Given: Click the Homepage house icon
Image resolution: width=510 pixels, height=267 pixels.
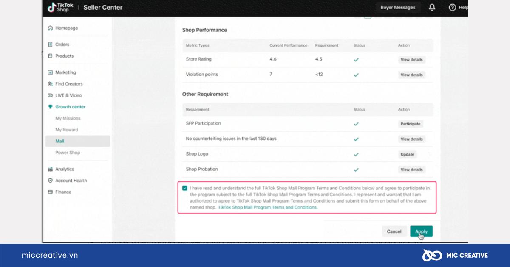Looking at the screenshot, I should (x=51, y=28).
